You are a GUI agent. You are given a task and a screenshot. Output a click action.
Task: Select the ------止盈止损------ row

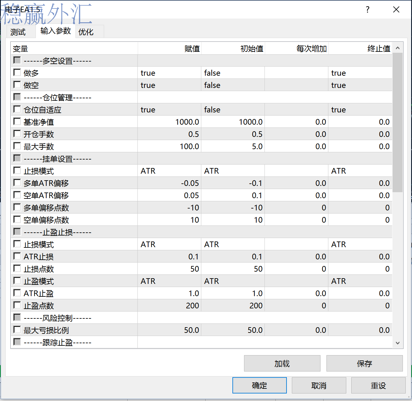[x=202, y=232]
